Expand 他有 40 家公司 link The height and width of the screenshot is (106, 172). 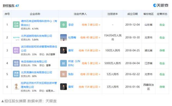(90, 38)
